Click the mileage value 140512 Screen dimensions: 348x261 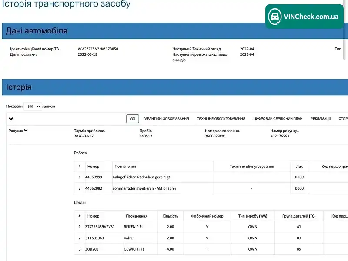(146, 136)
